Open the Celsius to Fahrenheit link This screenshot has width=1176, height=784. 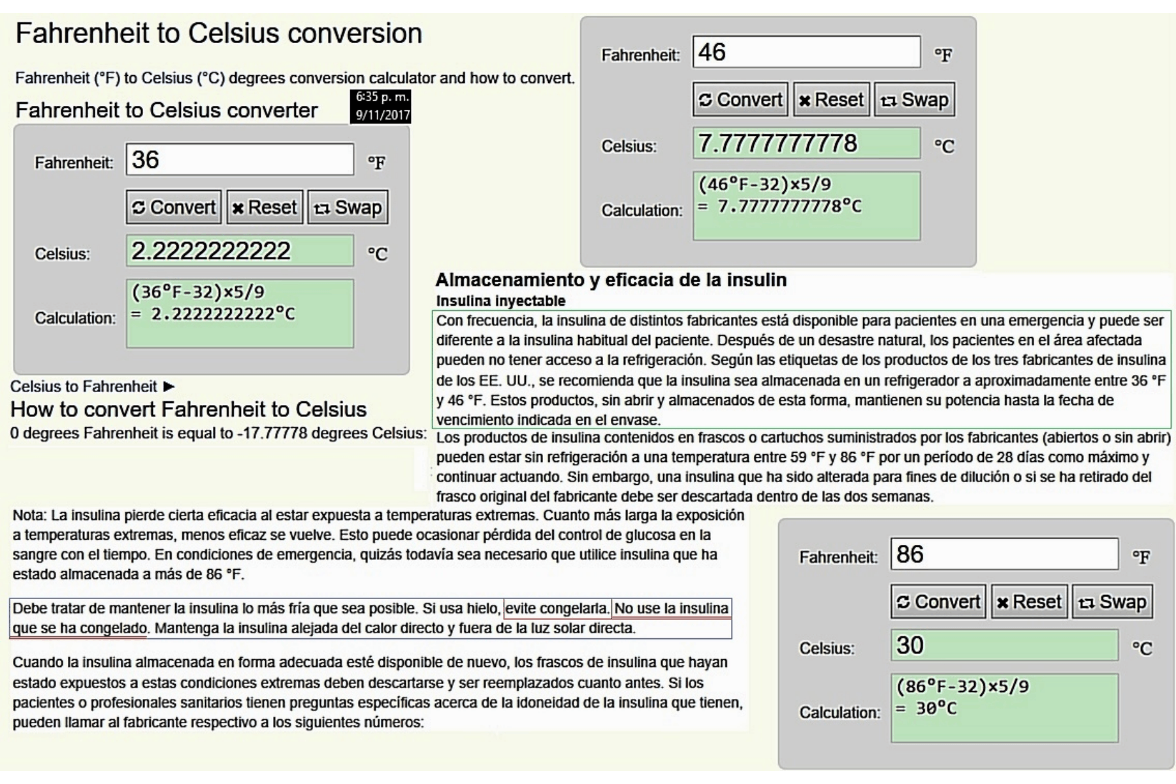click(92, 386)
